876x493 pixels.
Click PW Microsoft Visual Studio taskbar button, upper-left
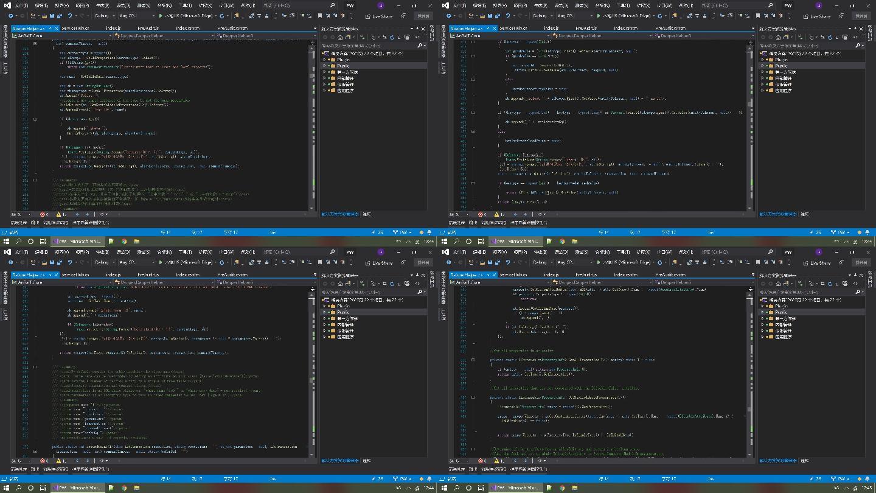[78, 242]
